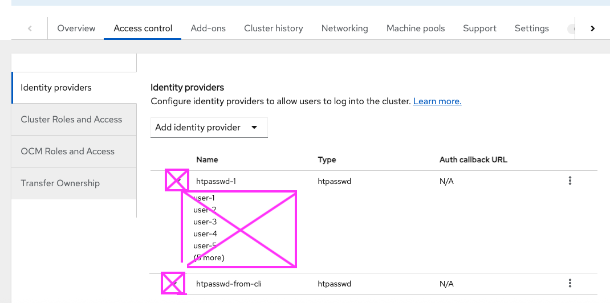Go to the Add-ons tab

(x=208, y=28)
